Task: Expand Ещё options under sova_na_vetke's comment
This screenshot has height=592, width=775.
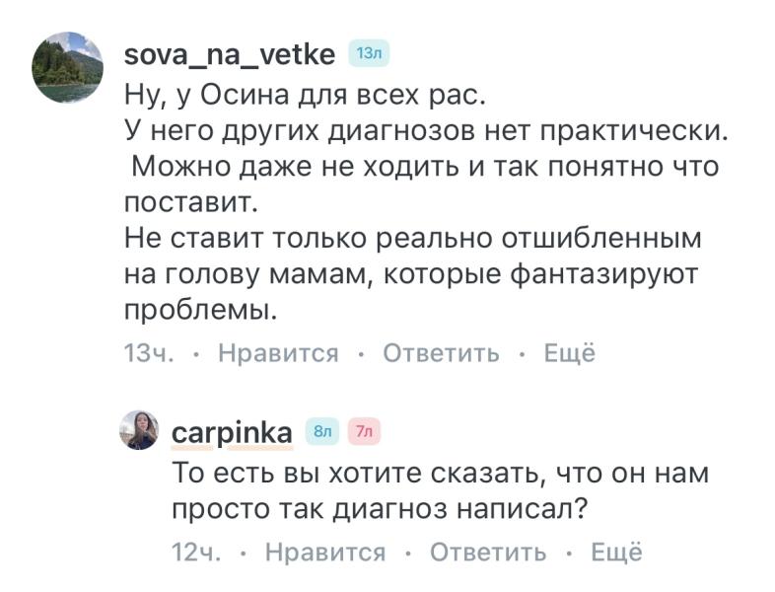Action: 569,353
